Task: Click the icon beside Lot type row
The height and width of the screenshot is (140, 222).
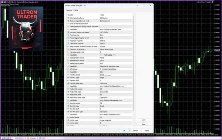Action: point(68,32)
